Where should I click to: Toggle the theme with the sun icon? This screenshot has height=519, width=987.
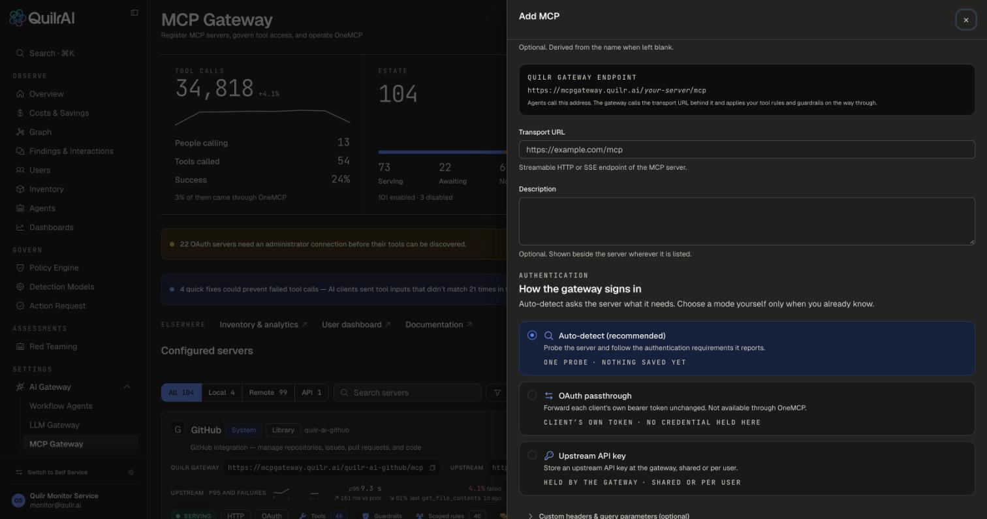131,472
